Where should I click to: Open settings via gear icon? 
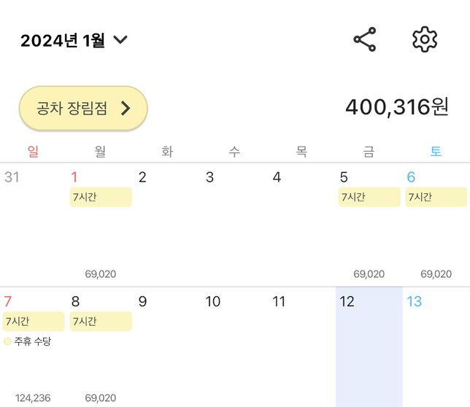425,39
